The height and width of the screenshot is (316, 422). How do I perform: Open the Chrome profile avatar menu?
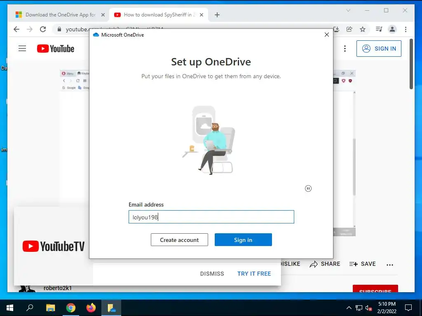[x=392, y=29]
